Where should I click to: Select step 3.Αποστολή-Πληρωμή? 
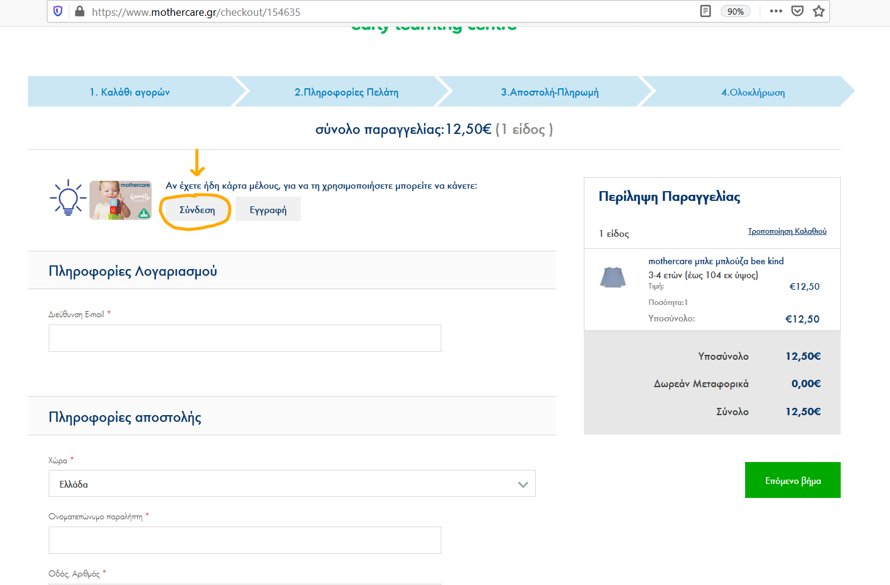click(550, 92)
